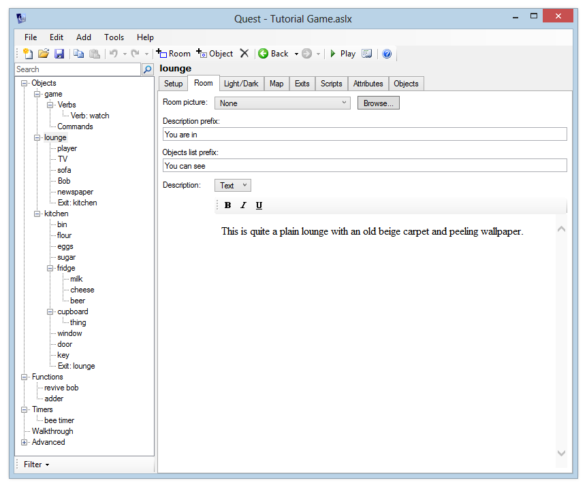Collapse the game tree node
Image resolution: width=587 pixels, height=489 pixels.
tap(37, 95)
